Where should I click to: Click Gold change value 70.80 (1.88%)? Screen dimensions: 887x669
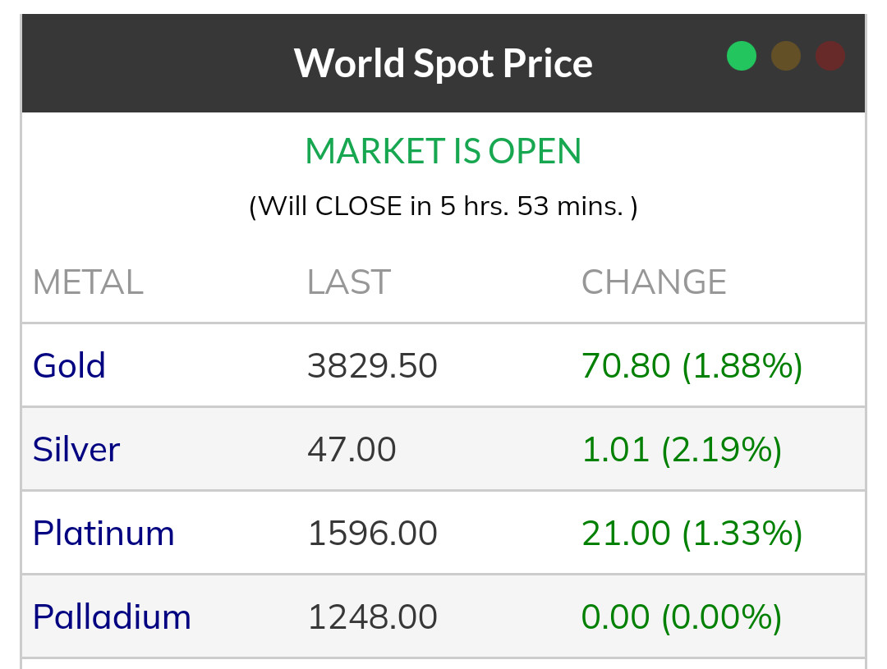point(692,366)
